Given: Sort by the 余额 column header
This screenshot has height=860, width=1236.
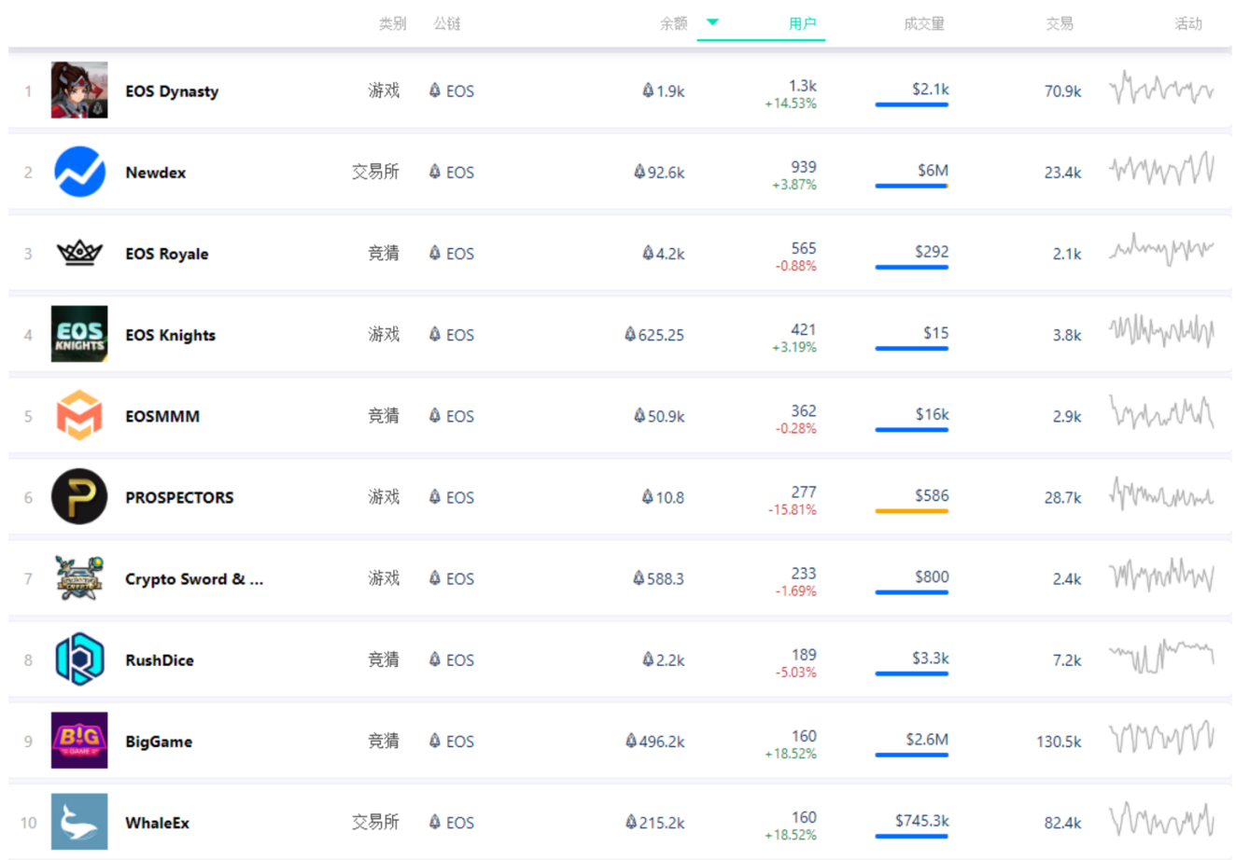Looking at the screenshot, I should coord(673,23).
